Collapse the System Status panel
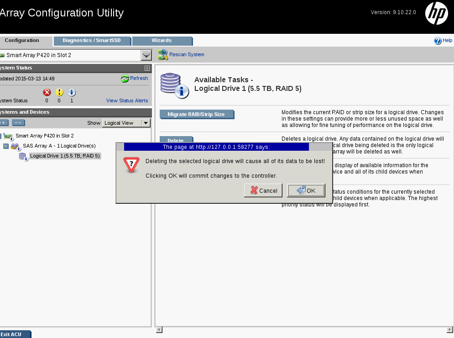454x338 pixels. [147, 68]
